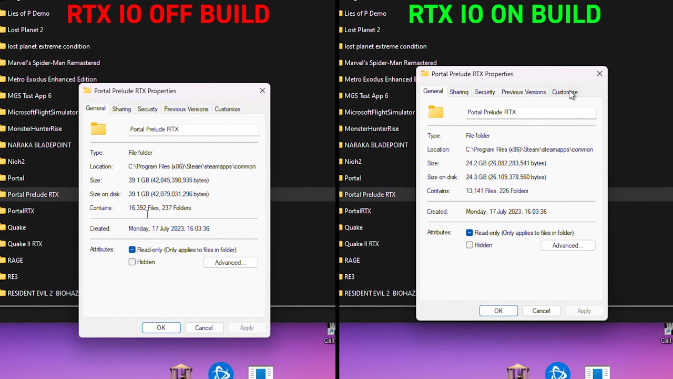Click title bar folder icon, RTX IO ON dialog

pos(425,74)
